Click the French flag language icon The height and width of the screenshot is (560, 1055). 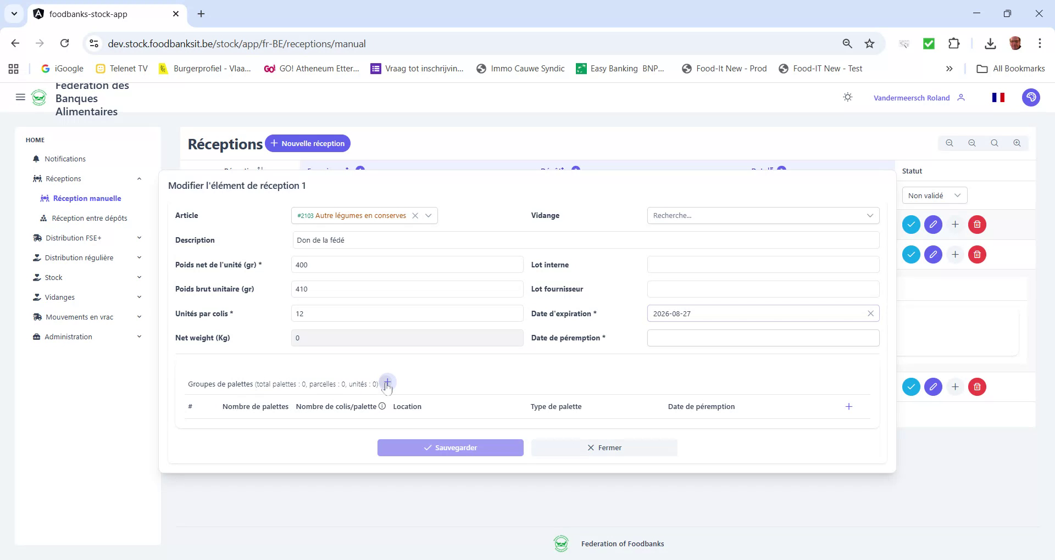click(998, 97)
